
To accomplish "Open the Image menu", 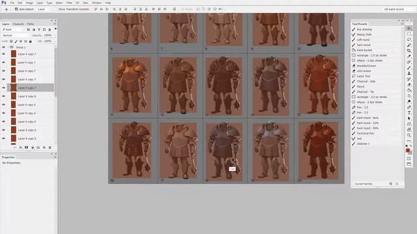I will (x=29, y=3).
